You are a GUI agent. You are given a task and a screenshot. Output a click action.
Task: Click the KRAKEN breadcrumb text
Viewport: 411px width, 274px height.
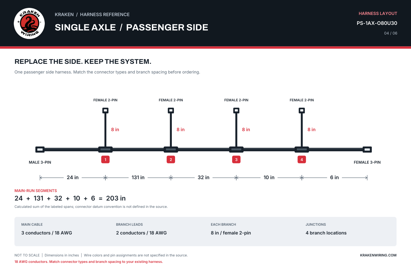point(64,15)
